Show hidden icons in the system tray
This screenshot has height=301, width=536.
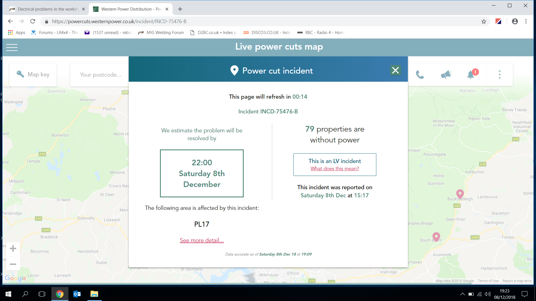coord(462,294)
